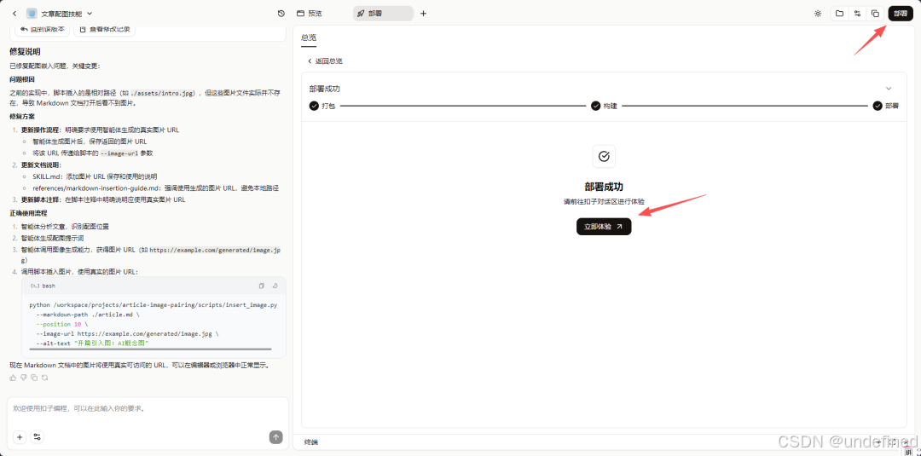This screenshot has height=456, width=921.
Task: Focus the chat message input field
Action: (148, 408)
